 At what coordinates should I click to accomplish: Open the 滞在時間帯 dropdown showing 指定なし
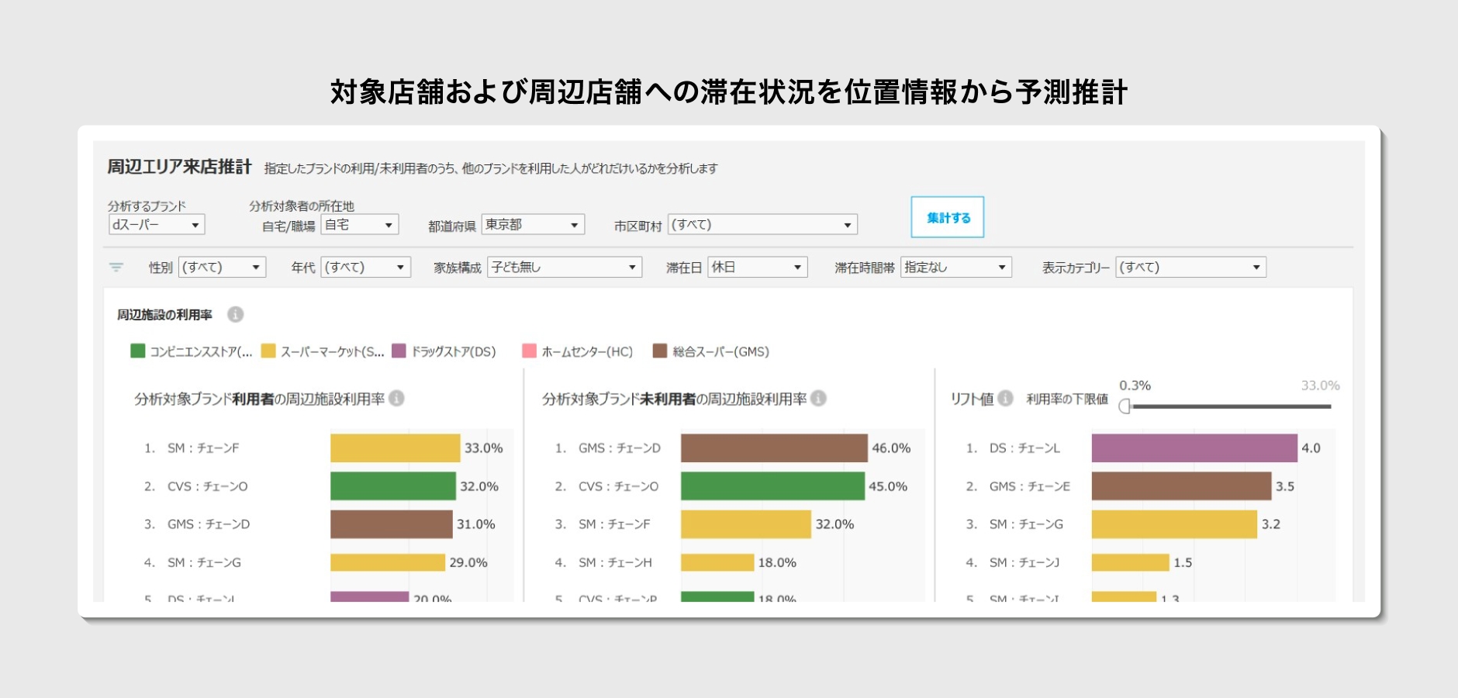pyautogui.click(x=956, y=267)
